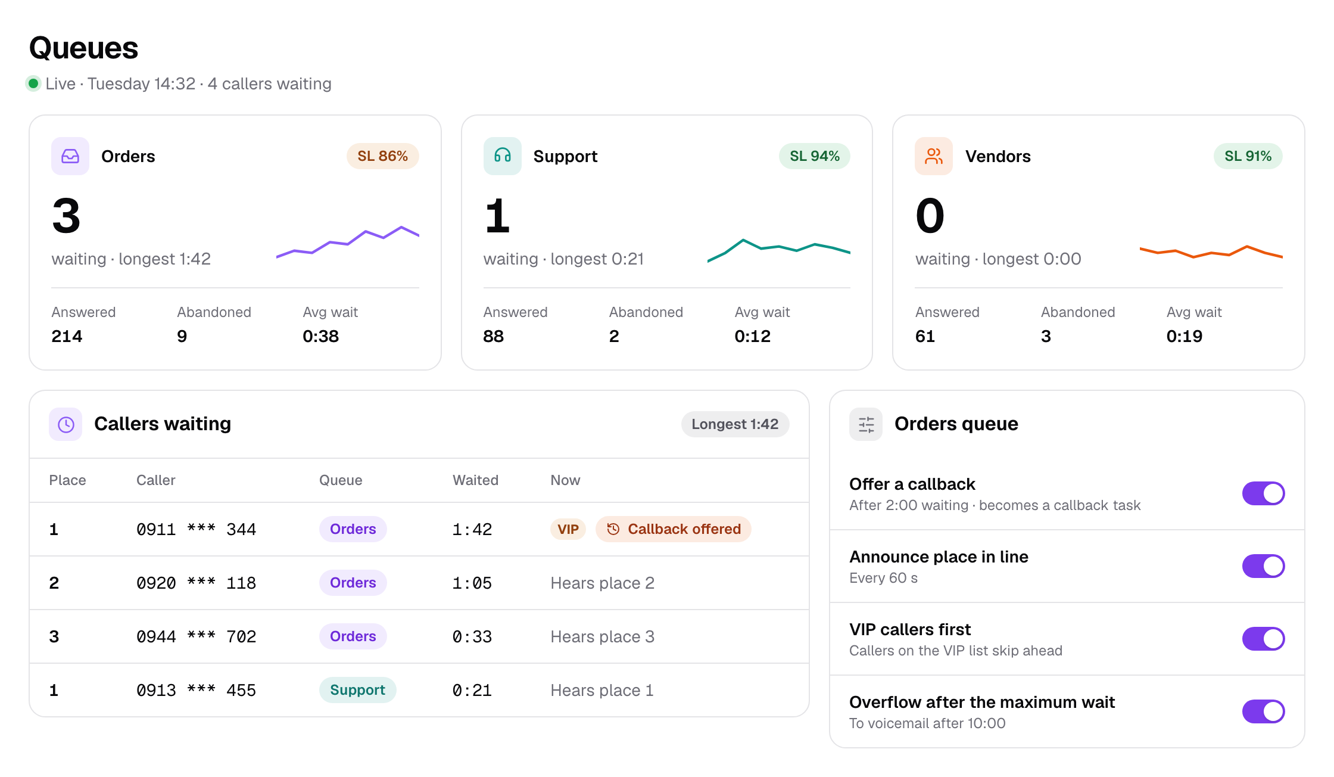Turn off Announce place in line
This screenshot has height=777, width=1334.
click(x=1263, y=566)
